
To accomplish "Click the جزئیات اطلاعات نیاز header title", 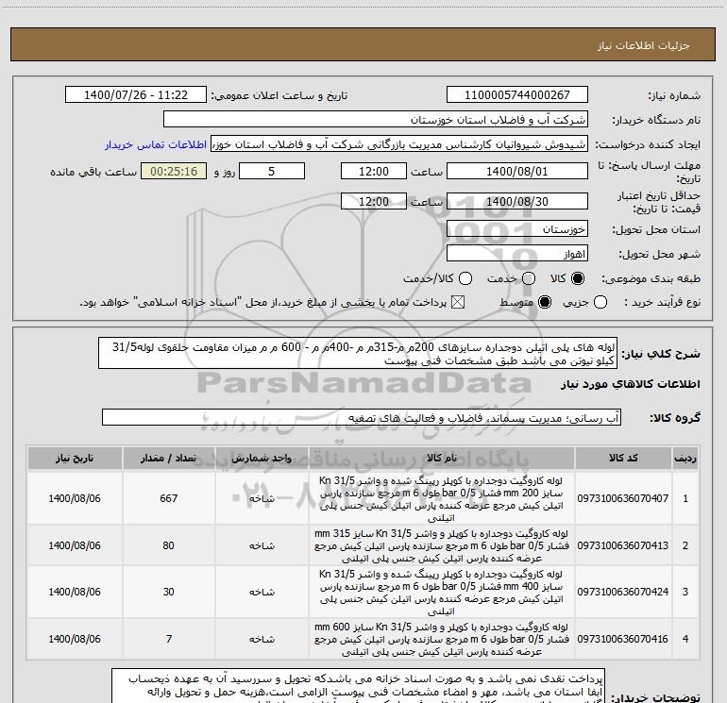I will point(644,45).
